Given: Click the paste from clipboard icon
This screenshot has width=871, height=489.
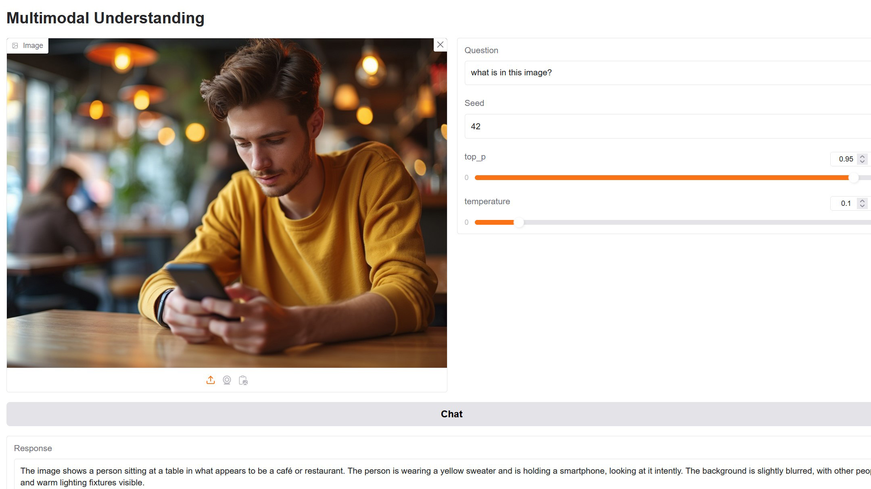Looking at the screenshot, I should [x=243, y=380].
